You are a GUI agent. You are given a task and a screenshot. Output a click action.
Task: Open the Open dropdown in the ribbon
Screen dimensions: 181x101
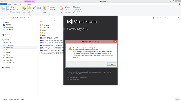coord(68,7)
